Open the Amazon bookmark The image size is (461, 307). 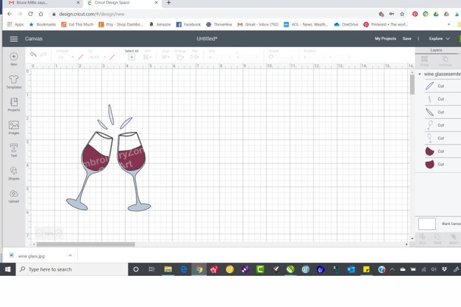160,24
